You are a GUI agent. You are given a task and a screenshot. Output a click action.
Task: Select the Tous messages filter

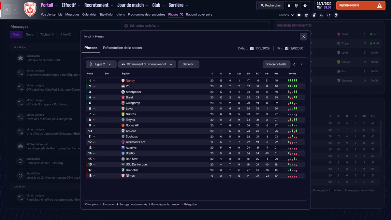(x=16, y=34)
